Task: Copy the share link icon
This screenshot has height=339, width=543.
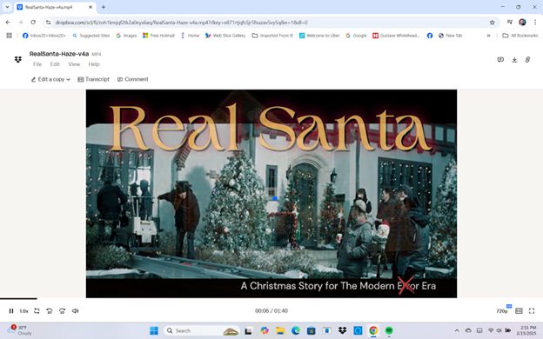Action: [527, 60]
